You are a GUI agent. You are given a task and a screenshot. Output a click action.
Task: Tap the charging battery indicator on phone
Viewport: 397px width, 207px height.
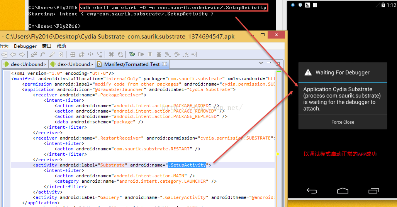point(383,5)
